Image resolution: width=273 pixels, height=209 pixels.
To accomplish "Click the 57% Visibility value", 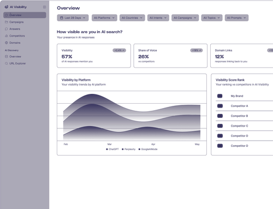I will tap(67, 57).
